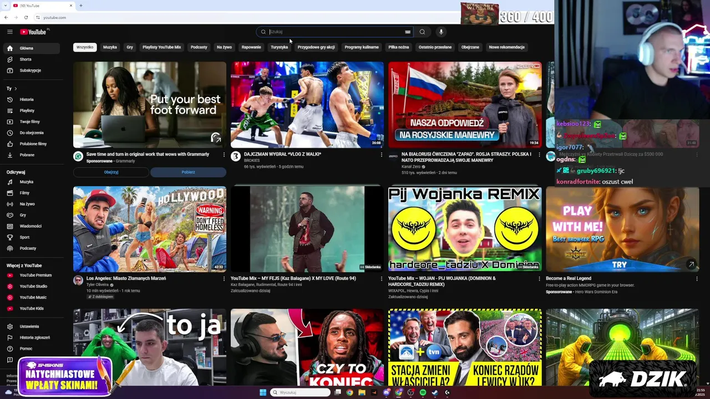Open Pomoc help
710x399 pixels.
point(31,349)
